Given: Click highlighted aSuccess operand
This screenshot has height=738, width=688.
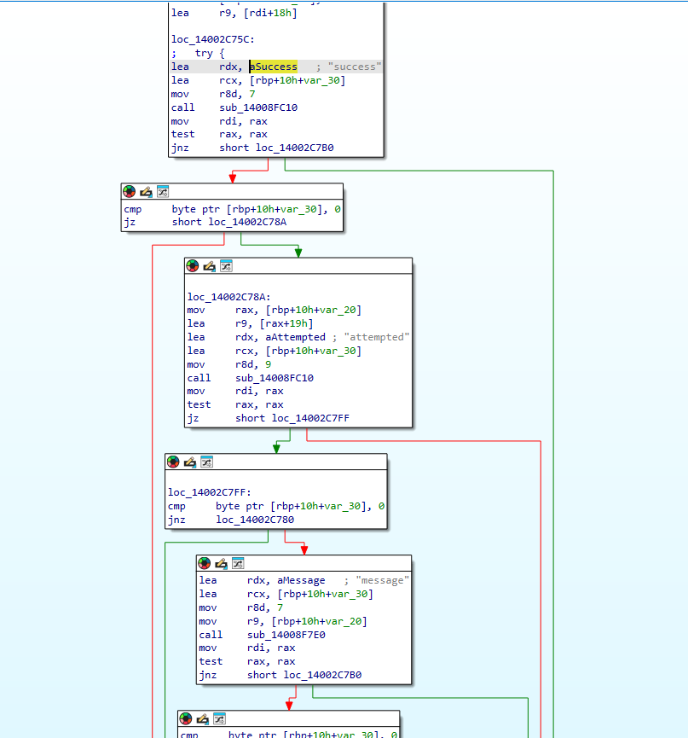Looking at the screenshot, I should [273, 67].
